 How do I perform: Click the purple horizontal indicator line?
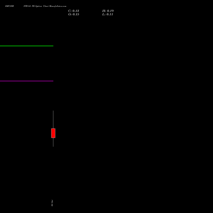click(26, 81)
